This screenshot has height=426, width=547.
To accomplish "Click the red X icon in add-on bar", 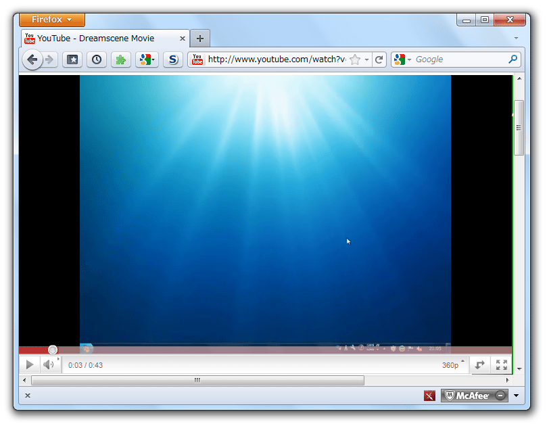I will 429,396.
